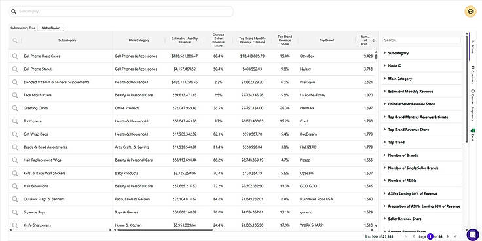This screenshot has width=482, height=241.
Task: Focus the Subcategory search field at top
Action: tap(120, 12)
